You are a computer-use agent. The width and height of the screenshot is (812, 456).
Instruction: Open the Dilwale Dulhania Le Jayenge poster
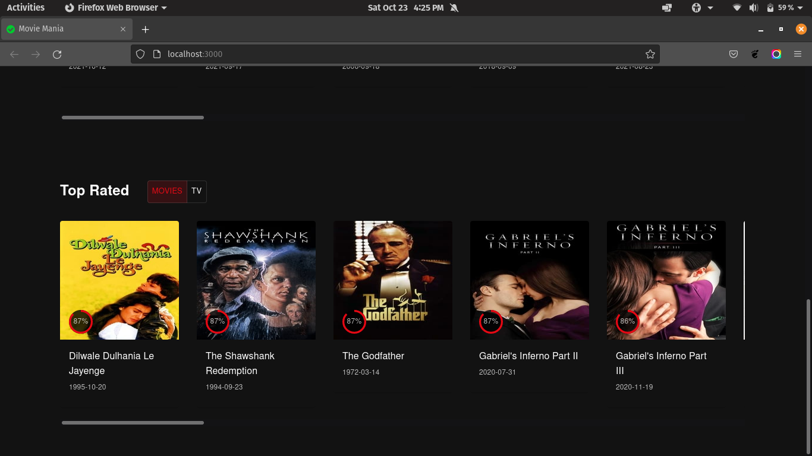119,280
